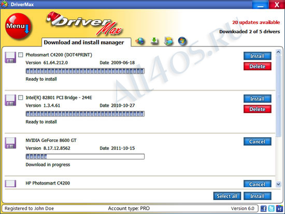The image size is (285, 214).
Task: Click Date 2010-10-27 text
Action: point(117,106)
